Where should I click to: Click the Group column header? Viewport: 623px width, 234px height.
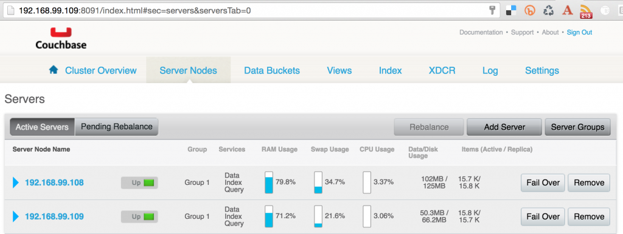click(x=197, y=149)
